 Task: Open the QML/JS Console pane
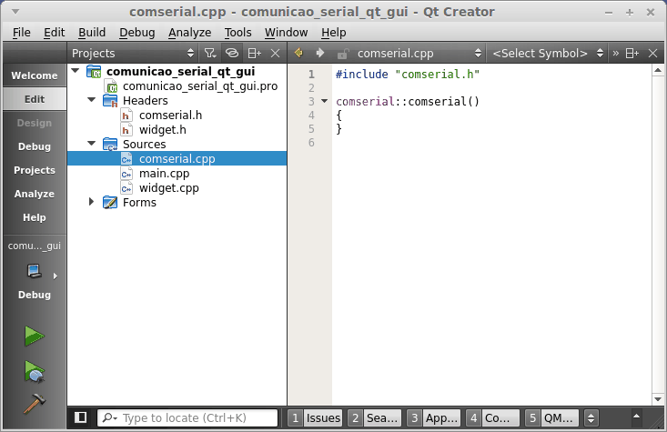click(x=551, y=418)
